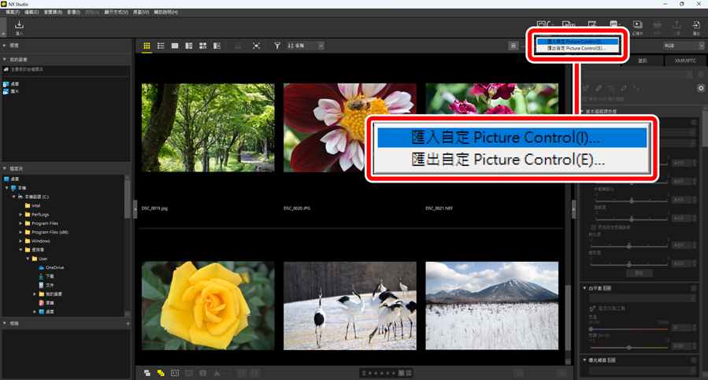The height and width of the screenshot is (380, 708).
Task: Toggle the exposure compensation section checkbox
Action: pyautogui.click(x=694, y=360)
